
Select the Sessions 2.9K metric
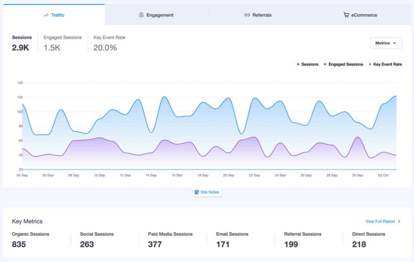(22, 43)
